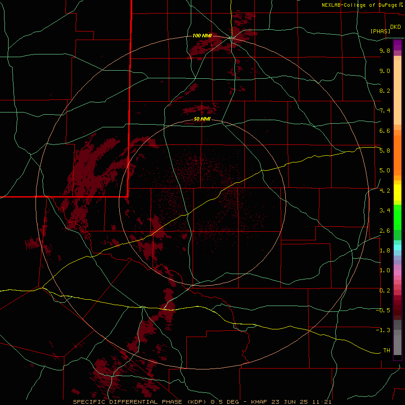This screenshot has width=405, height=405.
Task: Click the 1.0 scale value
Action: [x=385, y=270]
